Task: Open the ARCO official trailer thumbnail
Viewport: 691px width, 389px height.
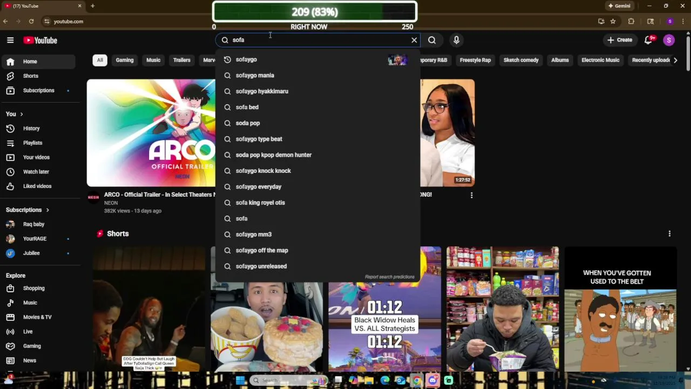Action: coord(151,133)
